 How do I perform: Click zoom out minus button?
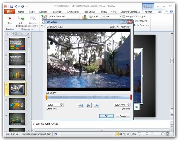pyautogui.click(x=139, y=134)
